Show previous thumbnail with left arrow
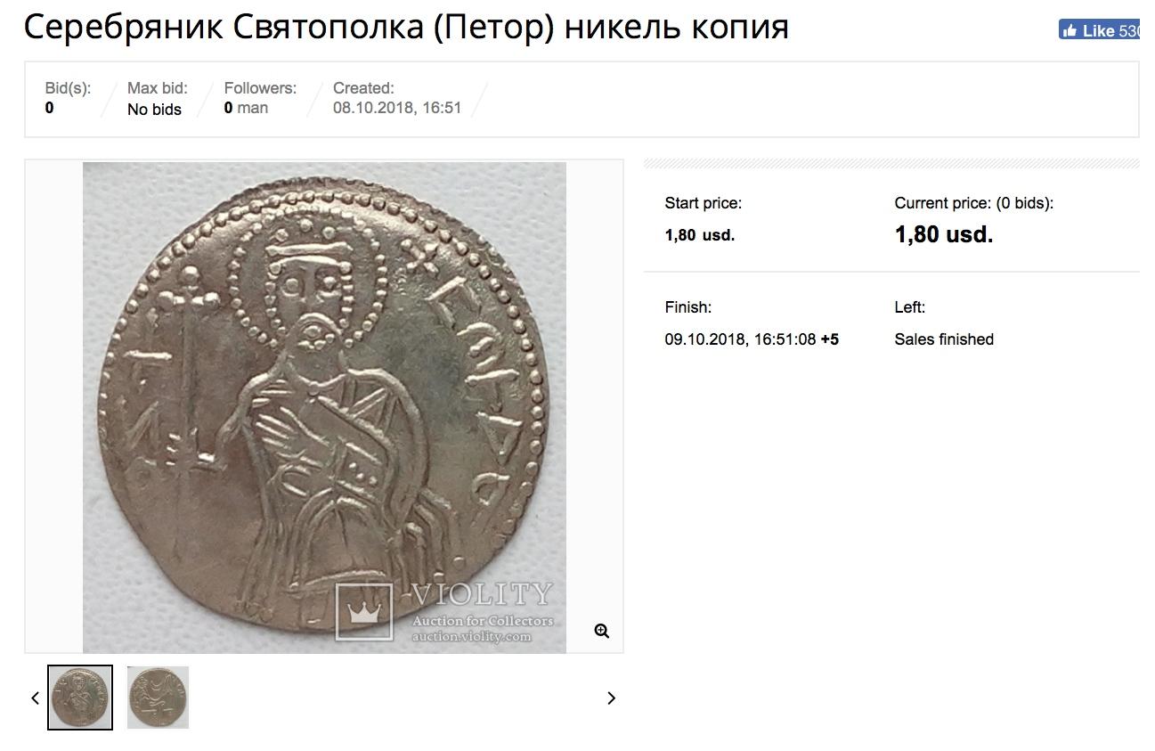This screenshot has width=1155, height=751. (35, 698)
